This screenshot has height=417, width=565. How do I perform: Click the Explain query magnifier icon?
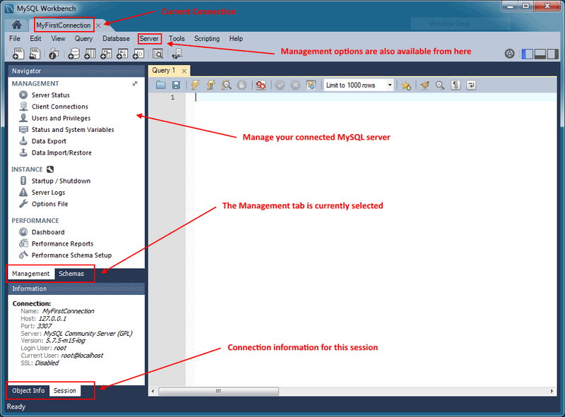[226, 85]
